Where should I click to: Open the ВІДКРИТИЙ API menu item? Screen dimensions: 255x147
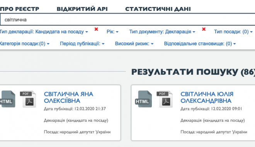(x=82, y=9)
